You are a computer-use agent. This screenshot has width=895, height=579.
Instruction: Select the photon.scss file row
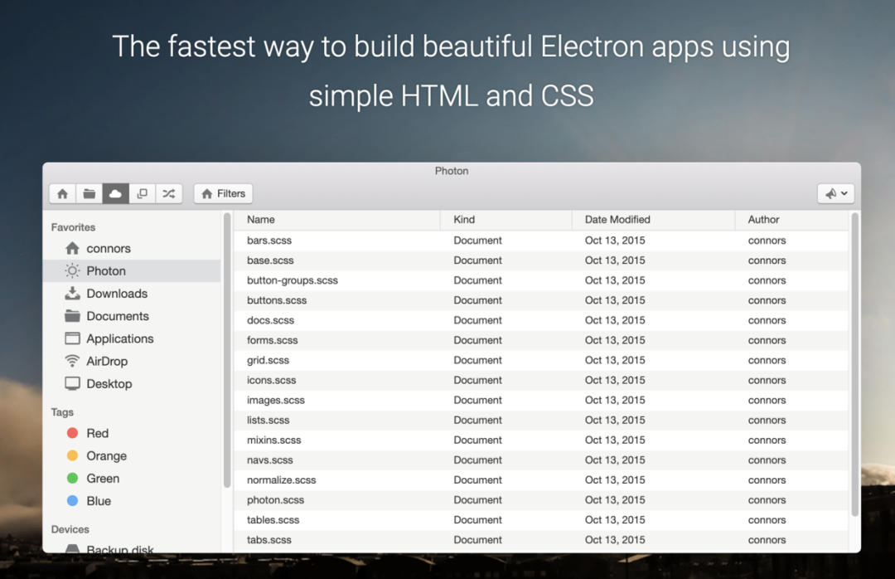tap(540, 500)
